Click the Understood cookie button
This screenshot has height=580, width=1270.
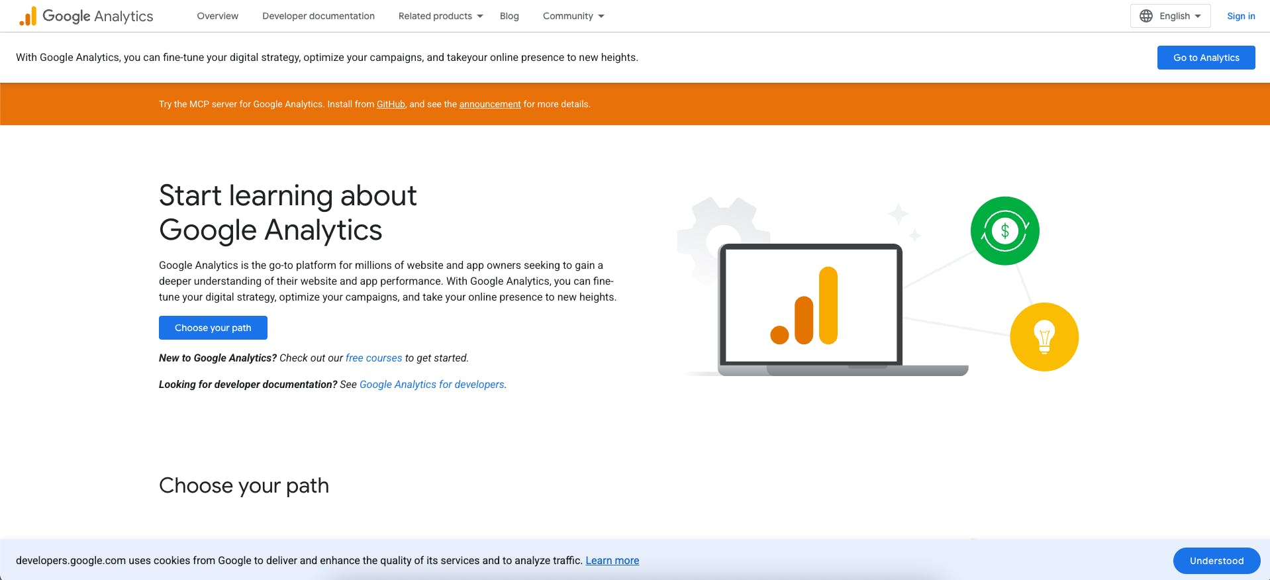1216,561
